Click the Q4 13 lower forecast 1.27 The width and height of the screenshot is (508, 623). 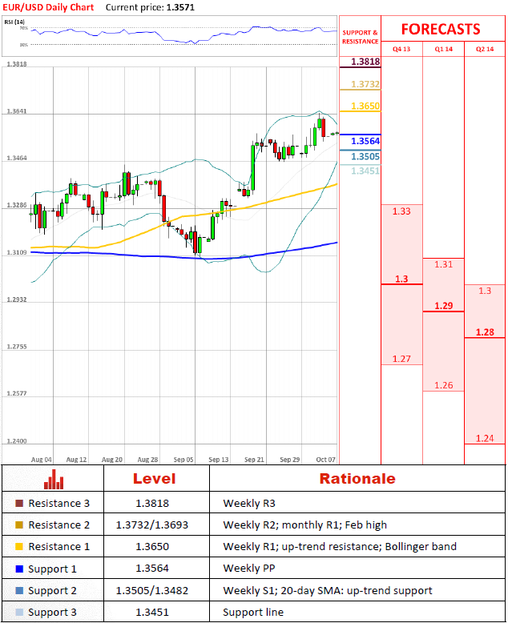(401, 359)
